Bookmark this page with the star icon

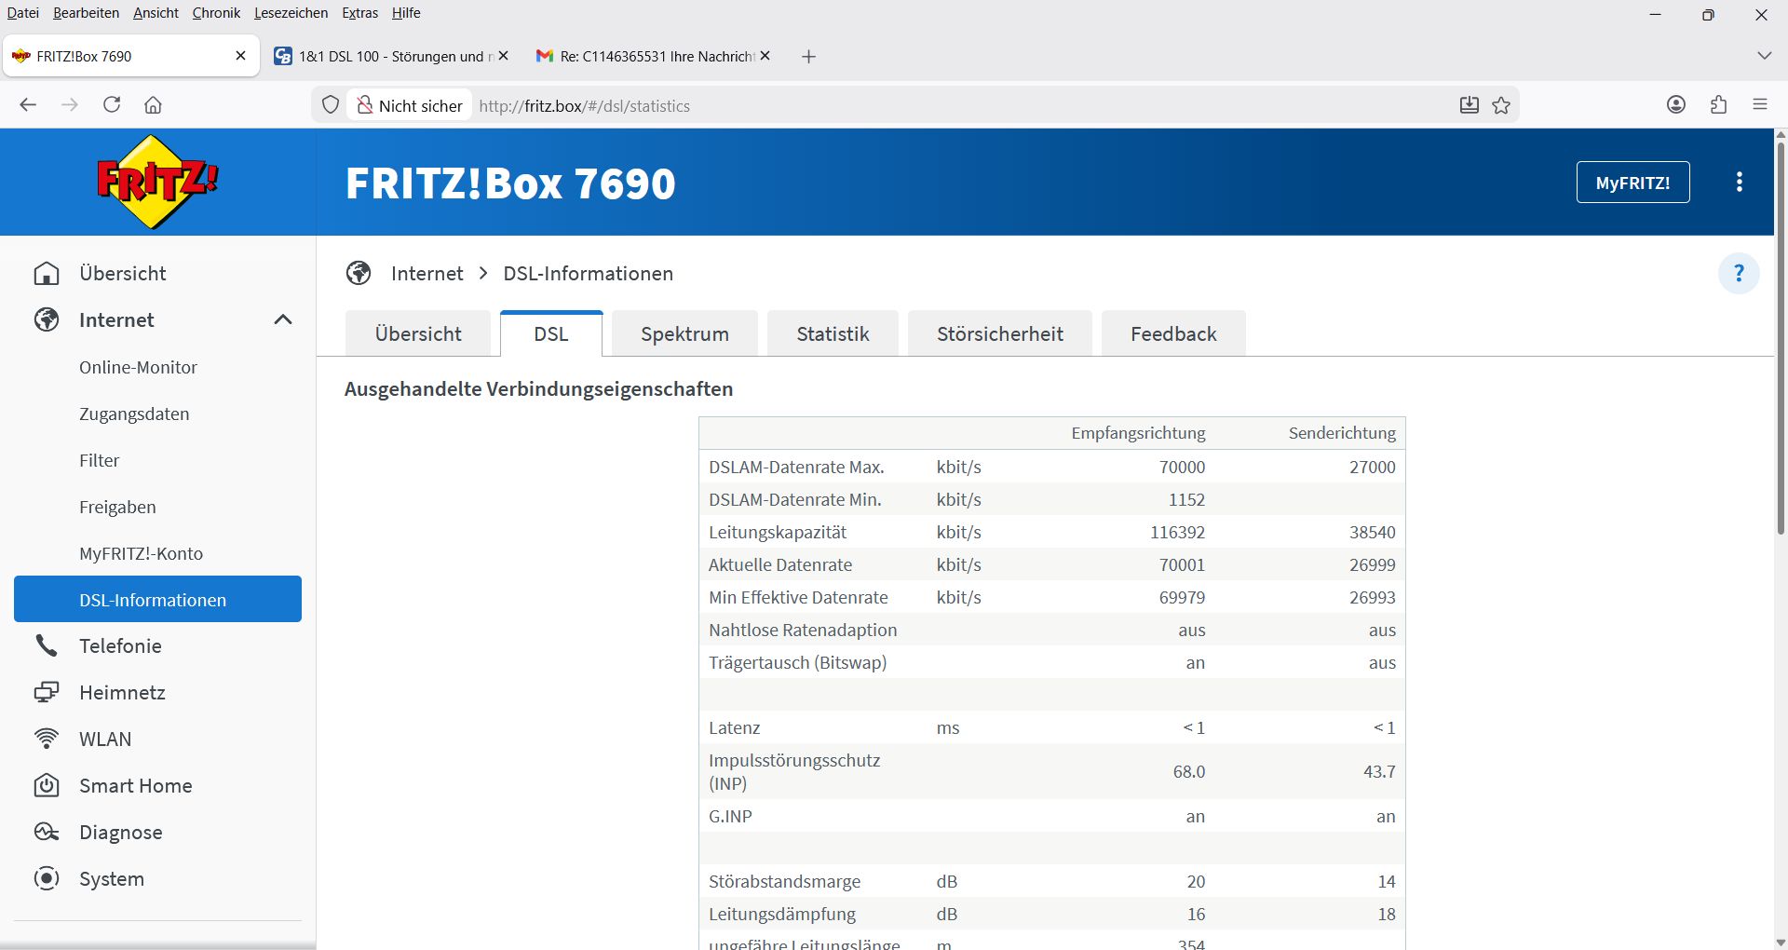(1501, 105)
